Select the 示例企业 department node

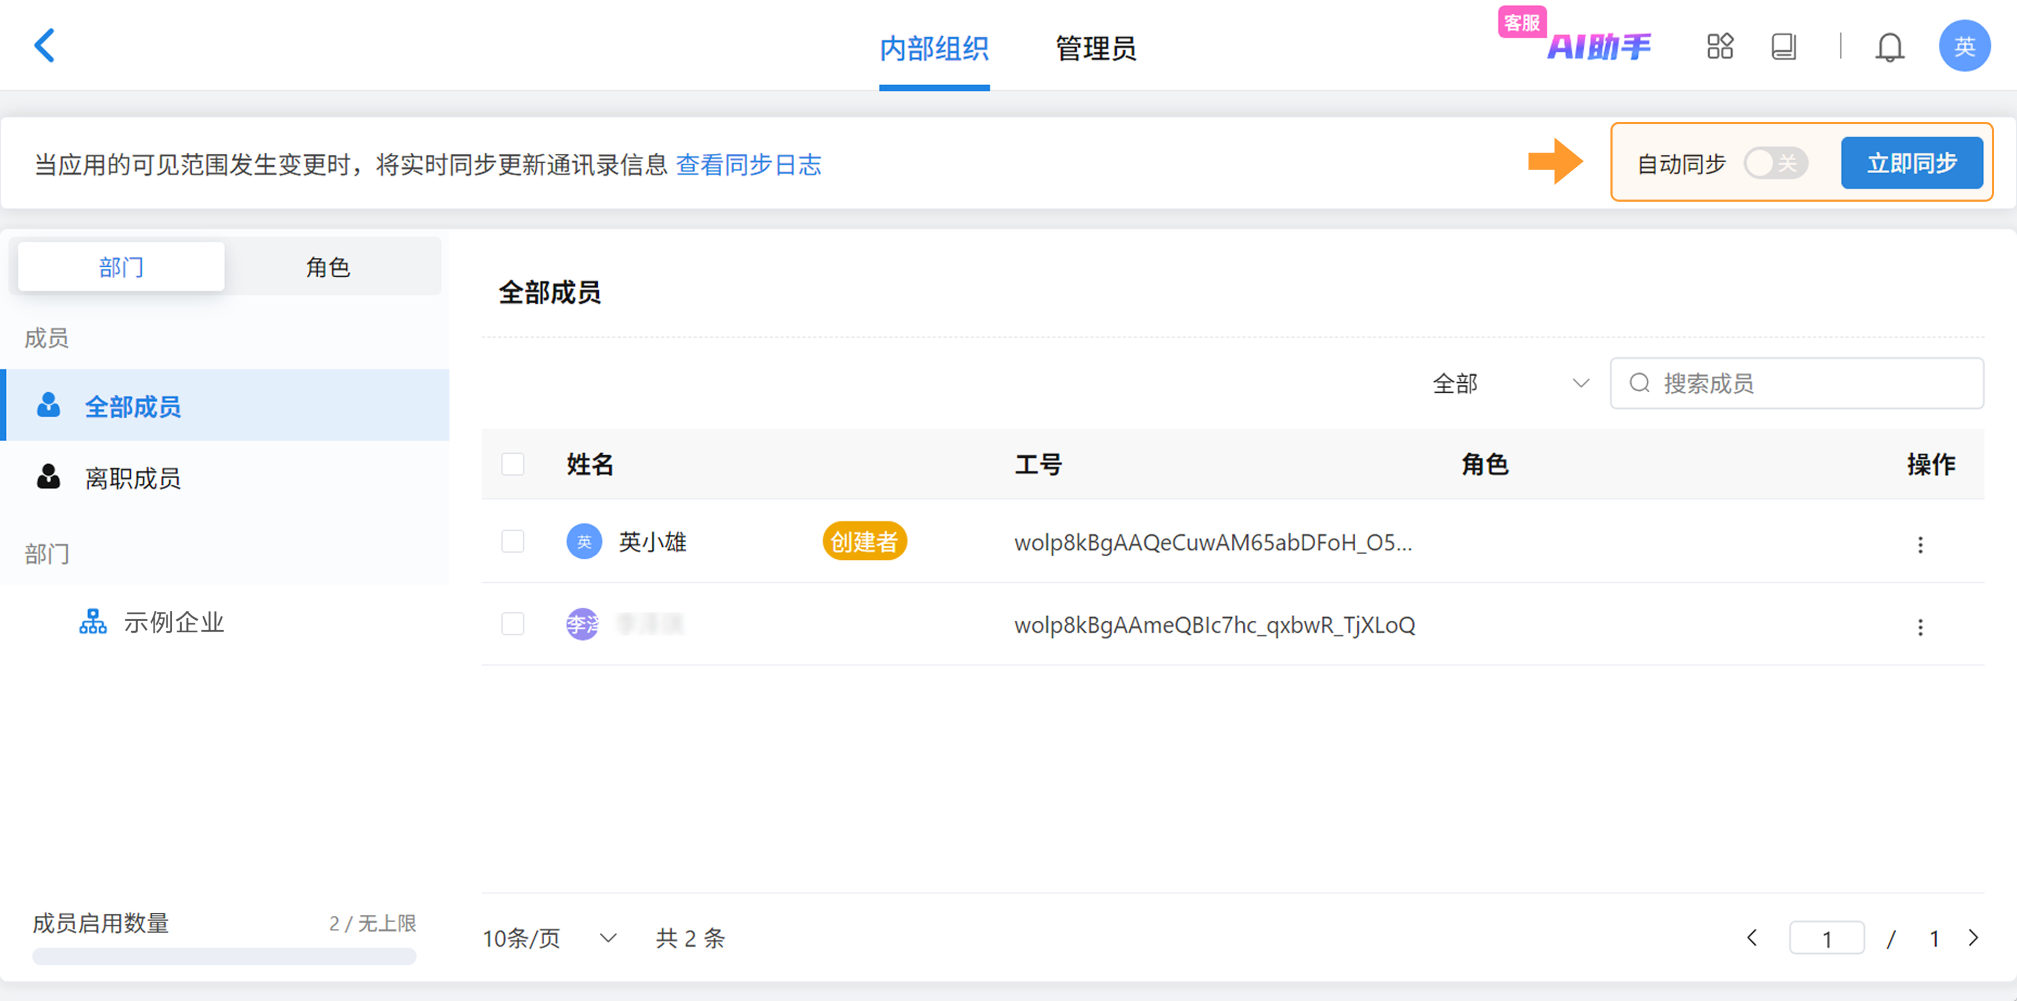(x=174, y=622)
